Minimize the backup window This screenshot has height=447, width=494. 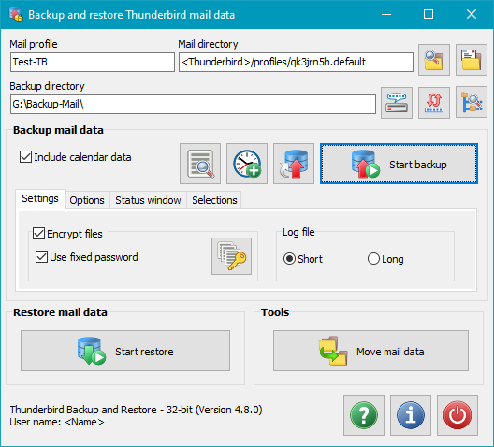tap(386, 14)
